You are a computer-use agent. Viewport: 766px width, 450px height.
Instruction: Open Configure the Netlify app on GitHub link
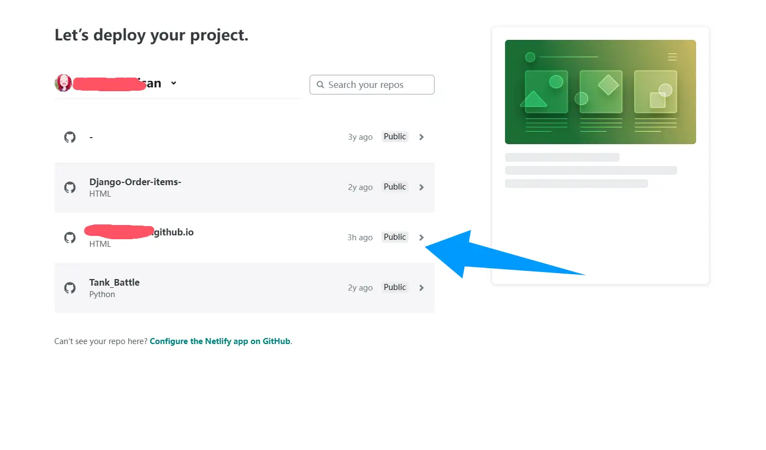[x=220, y=341]
